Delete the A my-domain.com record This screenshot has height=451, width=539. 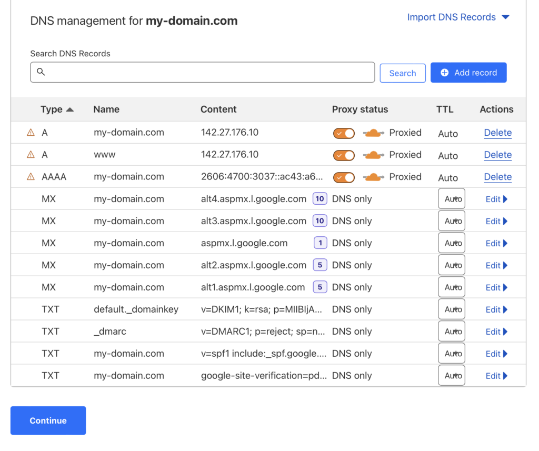(x=498, y=133)
